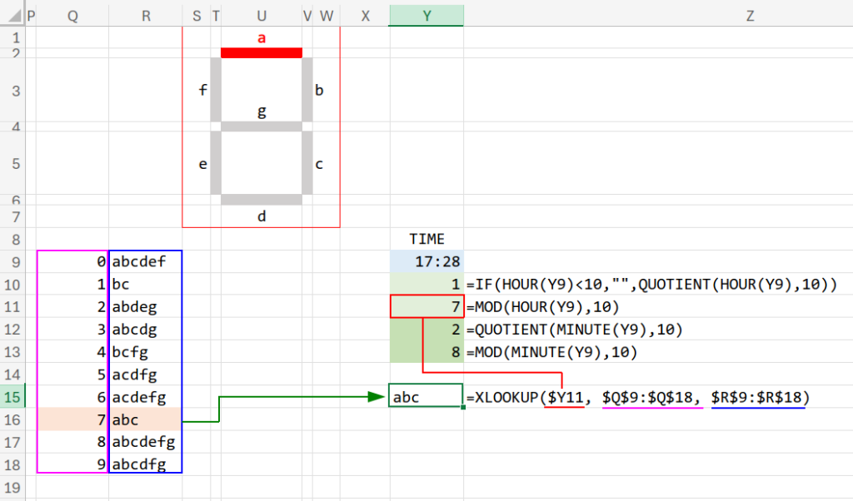The height and width of the screenshot is (501, 853).
Task: Click the row 9 header
Action: point(12,261)
